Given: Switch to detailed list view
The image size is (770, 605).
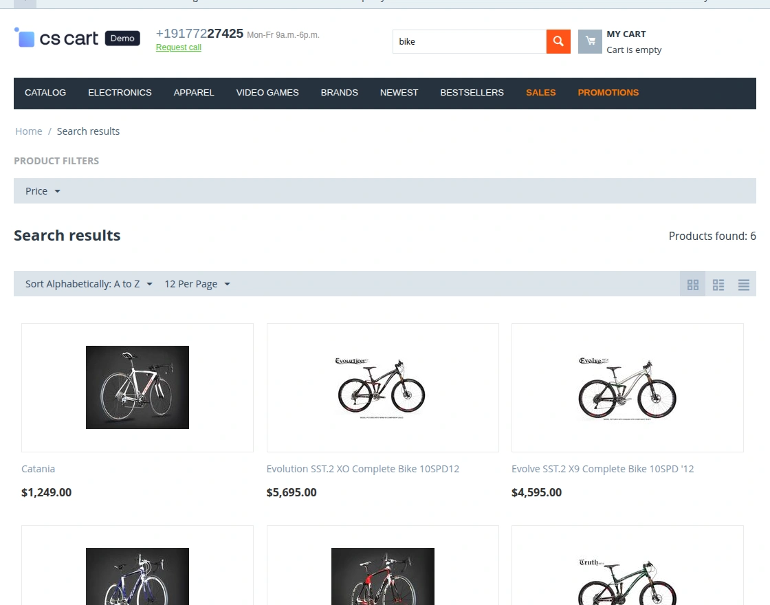Looking at the screenshot, I should click(743, 284).
